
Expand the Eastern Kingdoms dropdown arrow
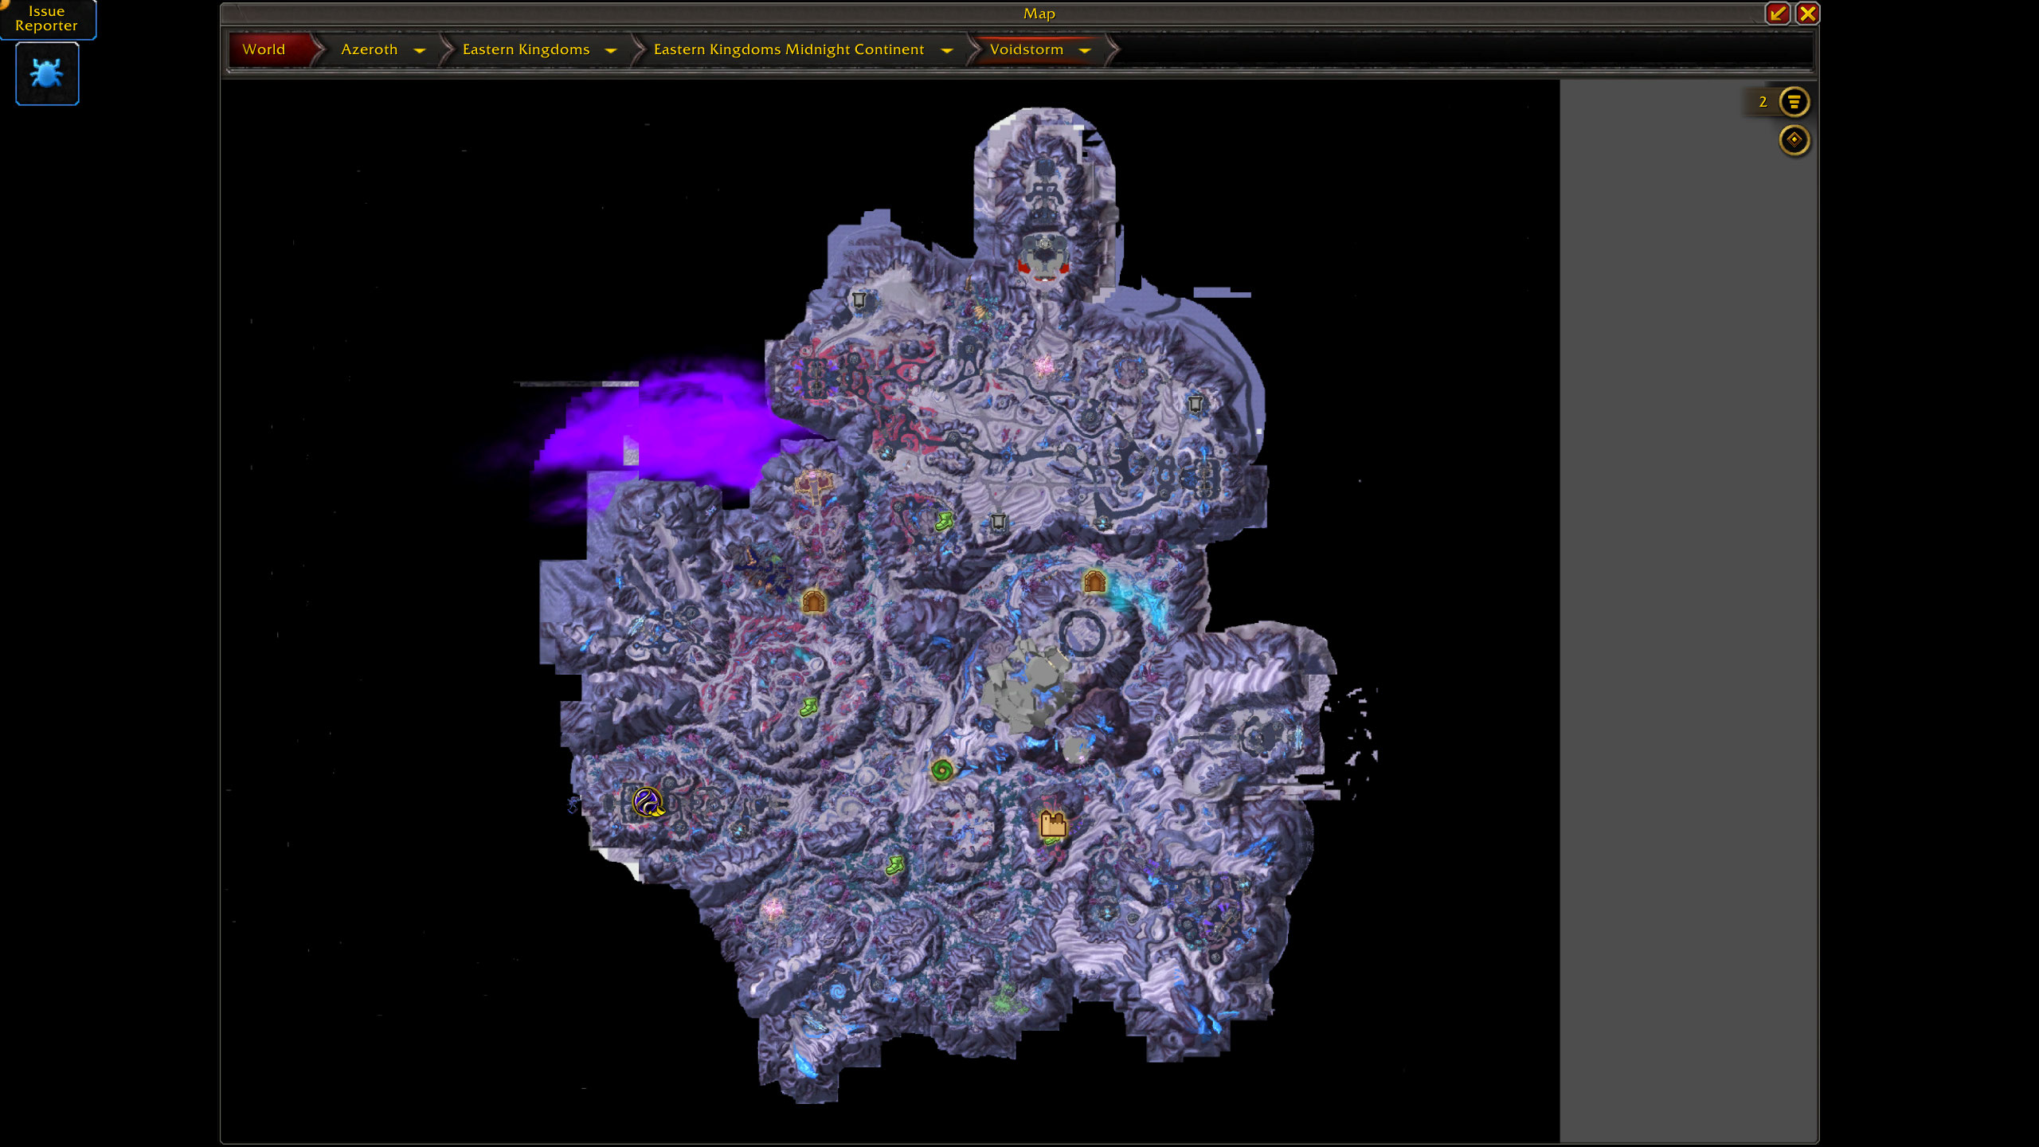(611, 50)
